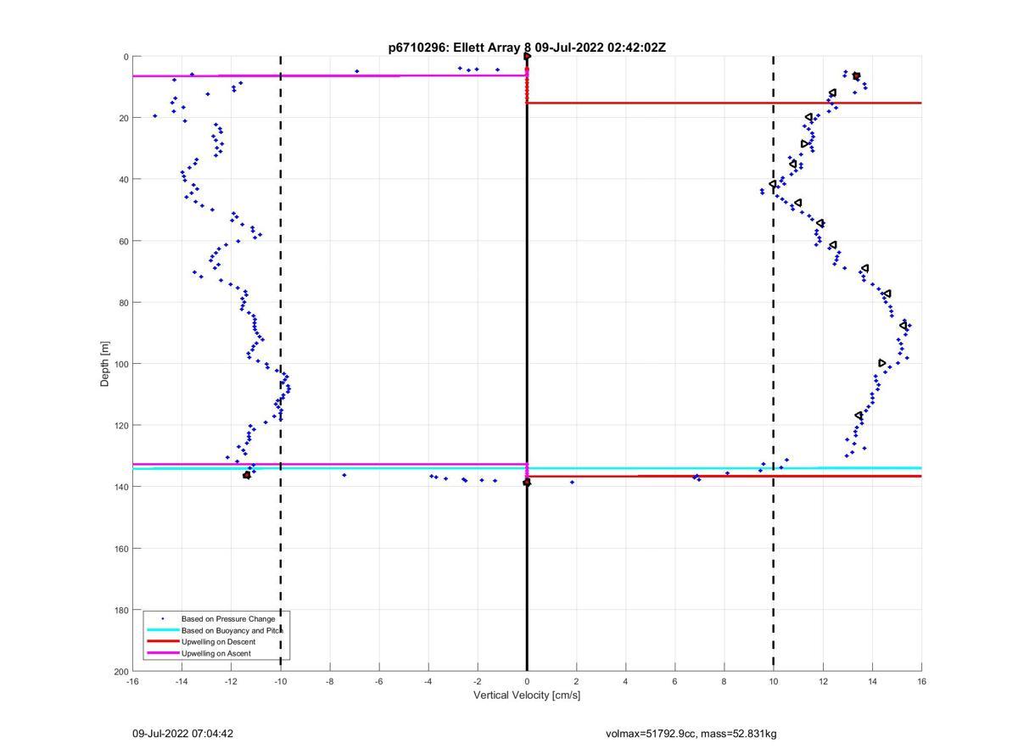
Task: Click velocity-axis tick label '14'
Action: coord(872,681)
